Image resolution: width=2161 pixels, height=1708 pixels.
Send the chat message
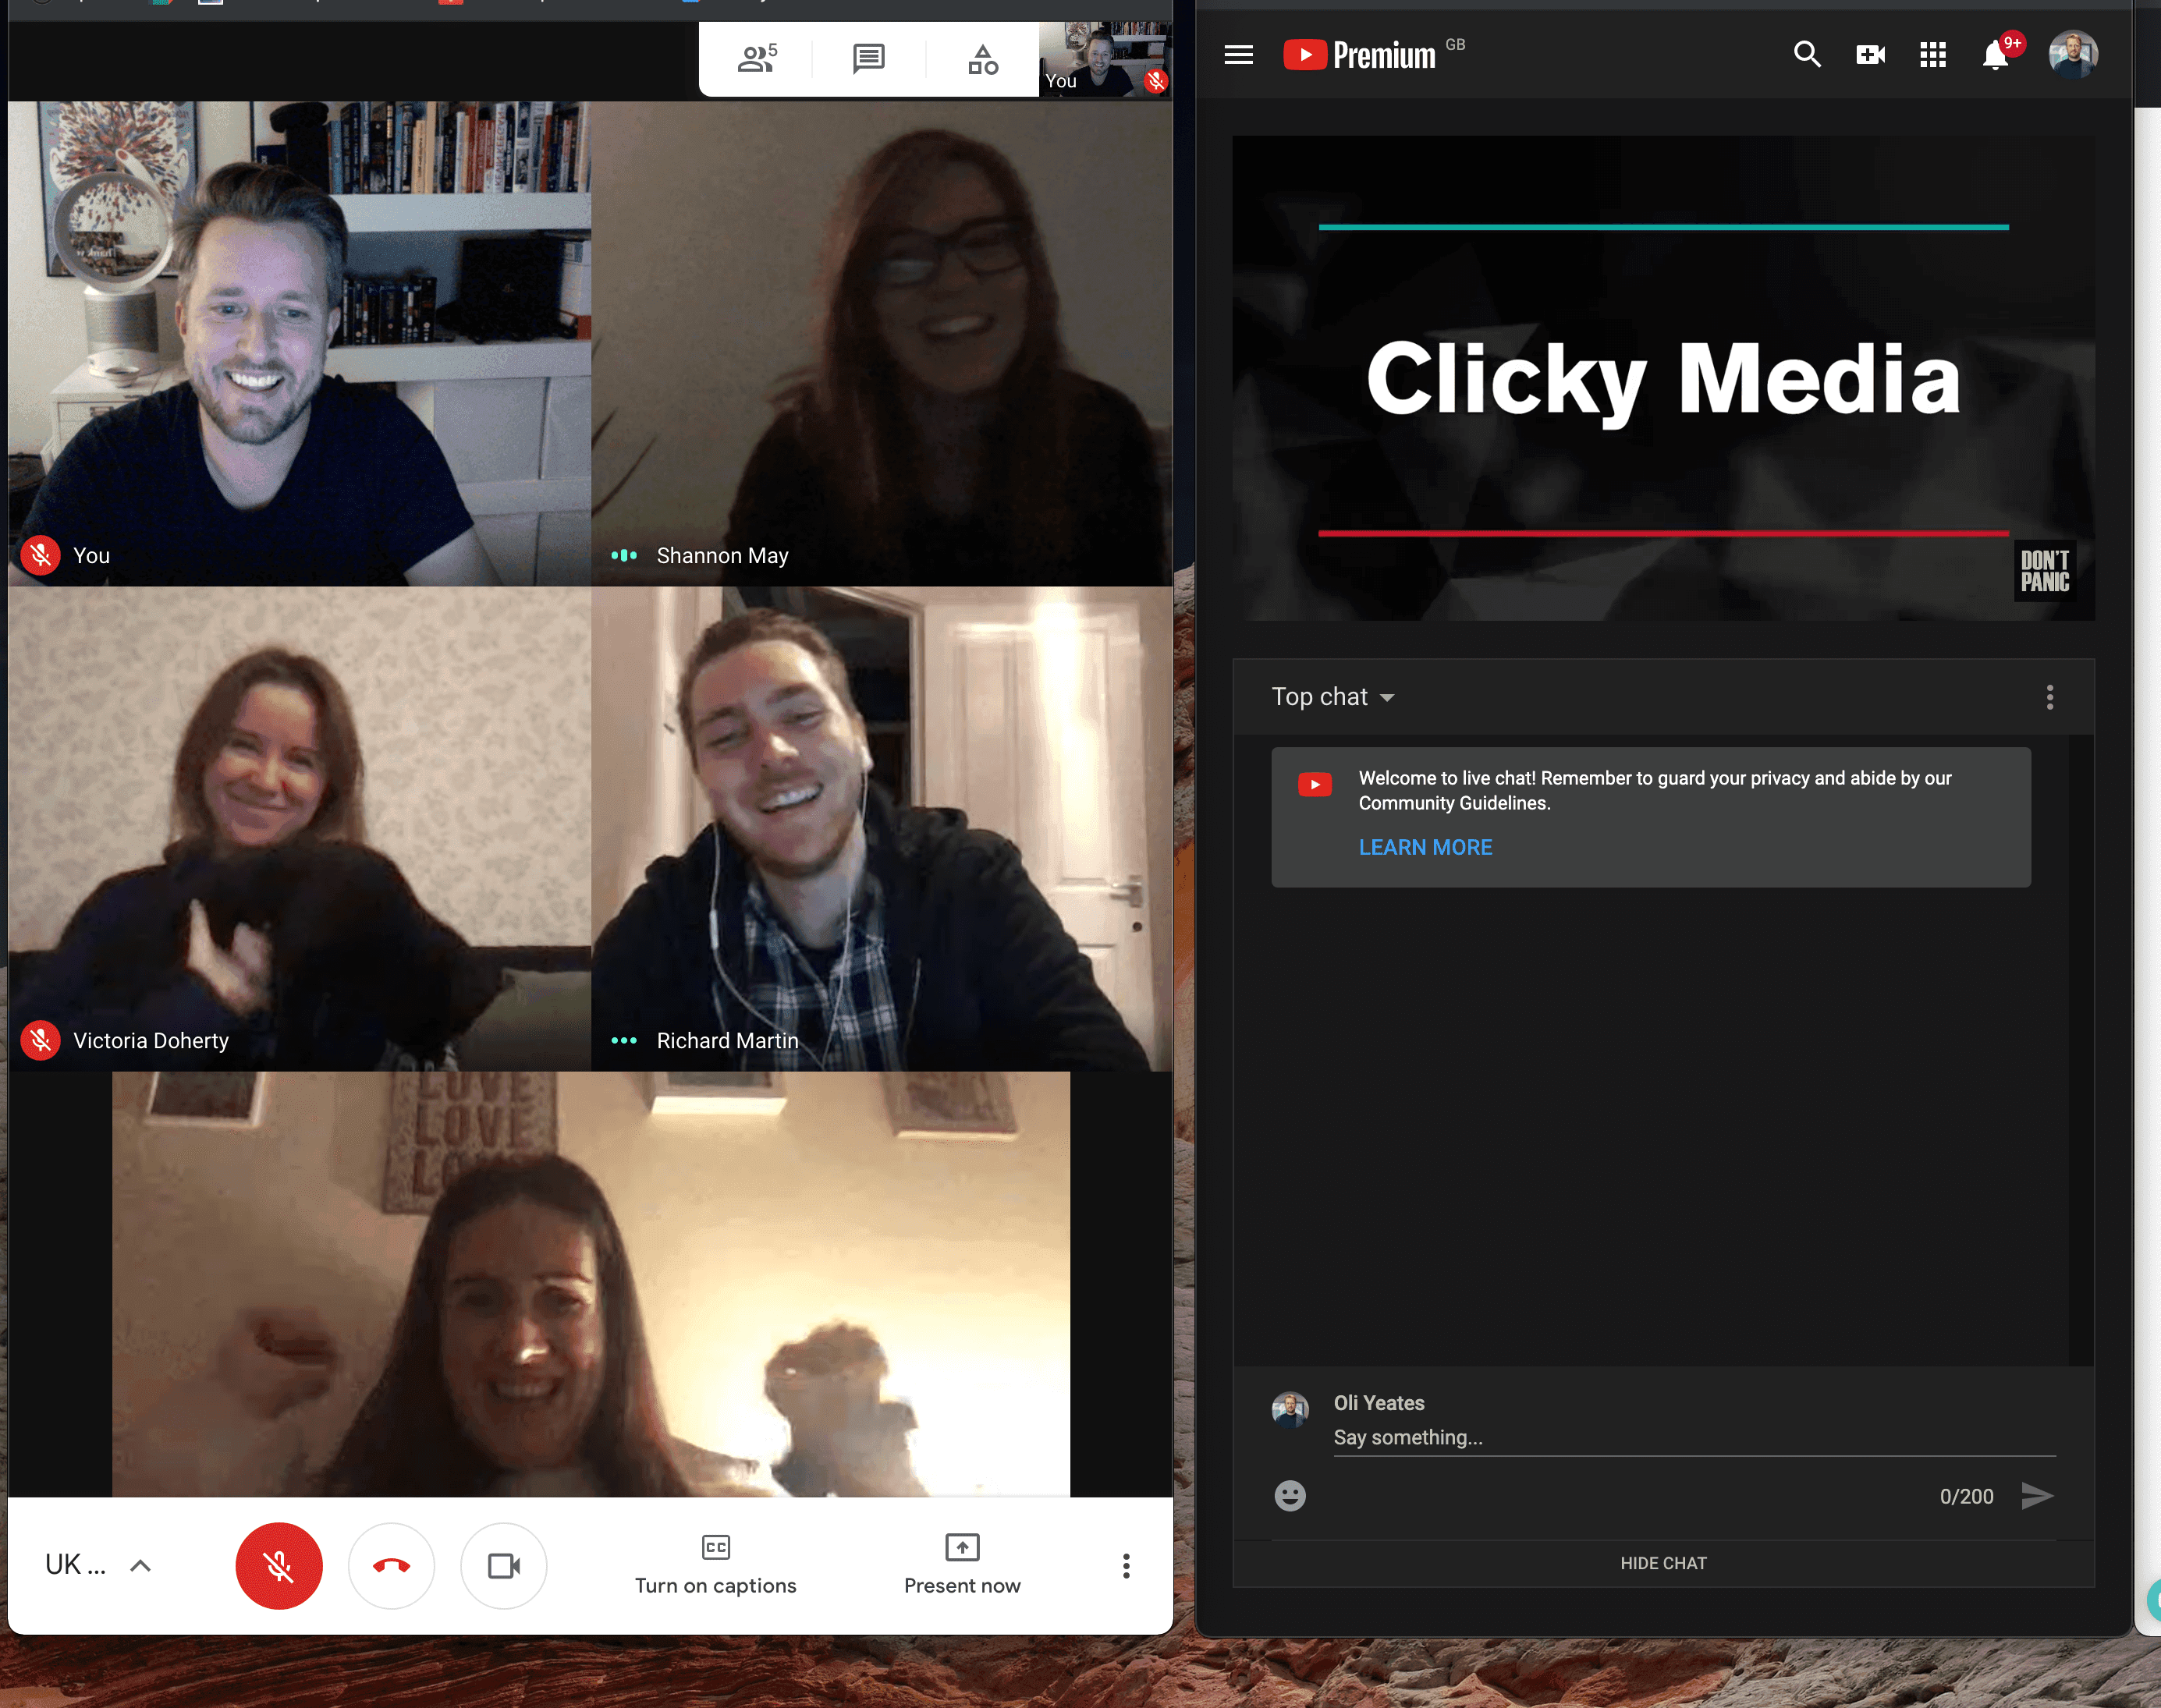click(2037, 1495)
